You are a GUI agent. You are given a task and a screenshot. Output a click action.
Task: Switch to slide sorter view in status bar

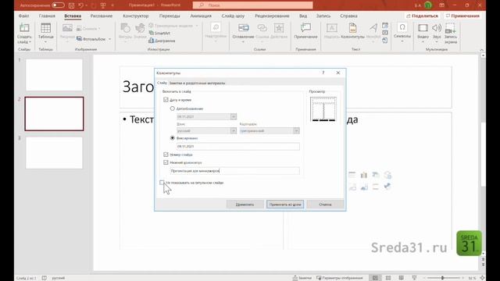pos(388,278)
